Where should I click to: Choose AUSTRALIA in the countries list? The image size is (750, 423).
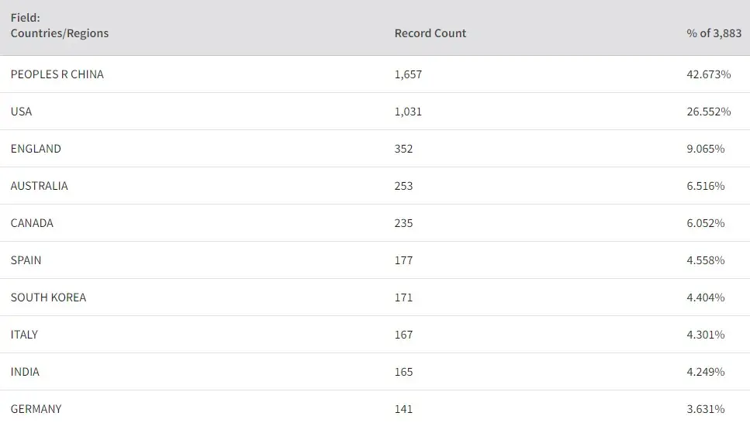[x=40, y=186]
